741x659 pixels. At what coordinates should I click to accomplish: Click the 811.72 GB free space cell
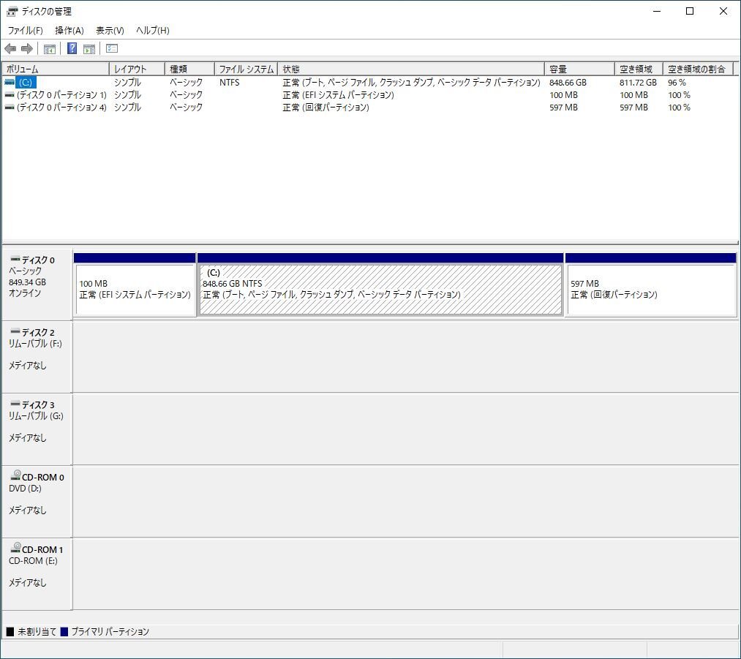point(638,82)
